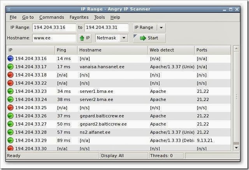Click the green status icon for 194.204.33.23
249x170 pixels.
click(11, 91)
